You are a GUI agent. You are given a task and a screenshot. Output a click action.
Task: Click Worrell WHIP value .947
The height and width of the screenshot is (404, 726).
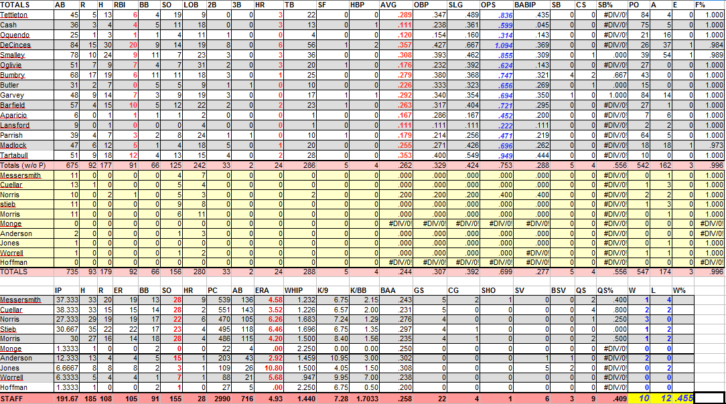coord(300,378)
